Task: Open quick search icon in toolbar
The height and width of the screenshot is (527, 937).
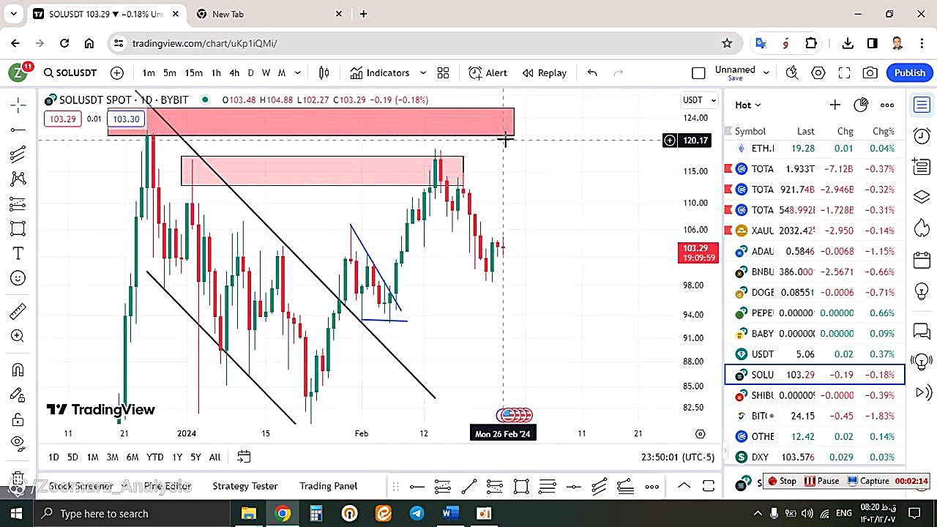Action: [792, 72]
